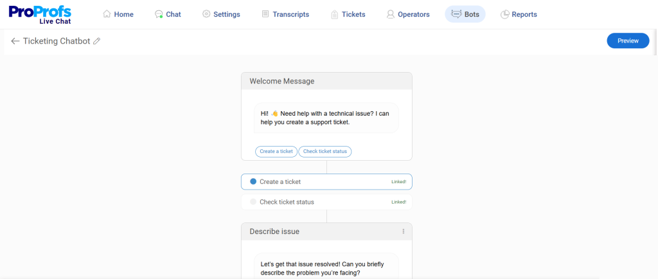Select the Check ticket status radio option

pos(253,202)
